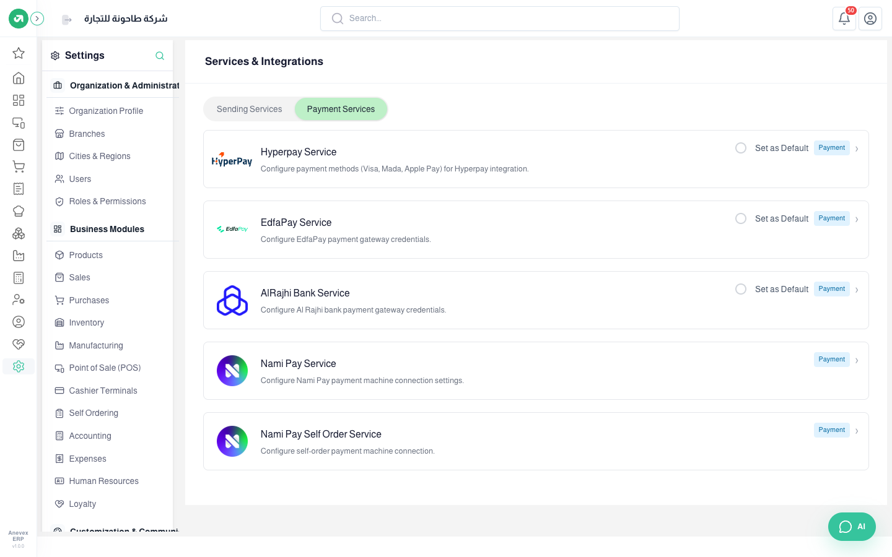Expand the sidebar with the arrow toggle
The width and height of the screenshot is (892, 557).
coord(37,19)
